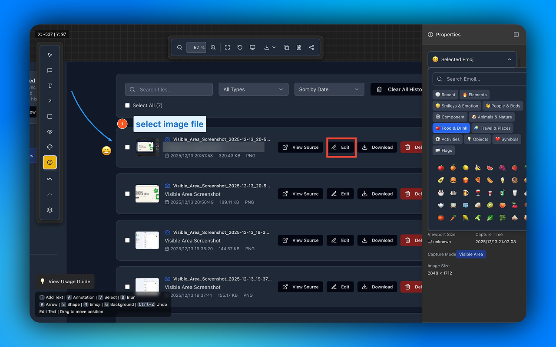Switch to the Objects emoji category
This screenshot has height=347, width=556.
[x=477, y=139]
